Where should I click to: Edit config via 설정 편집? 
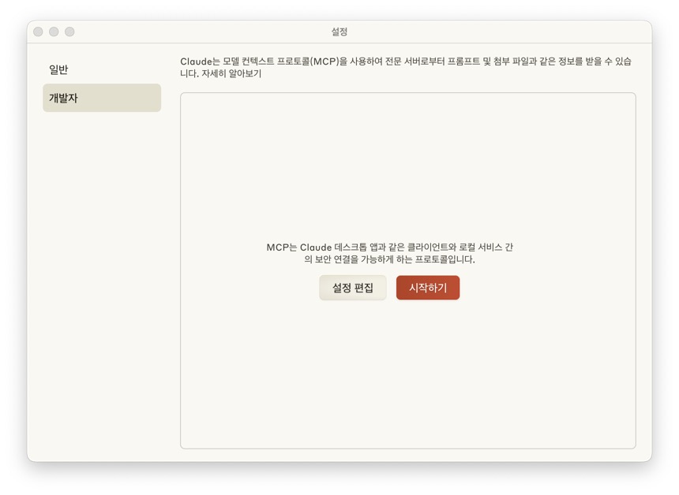352,288
